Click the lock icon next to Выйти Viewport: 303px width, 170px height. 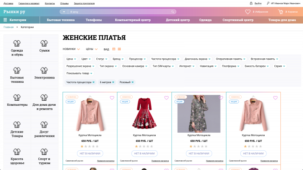(251, 3)
